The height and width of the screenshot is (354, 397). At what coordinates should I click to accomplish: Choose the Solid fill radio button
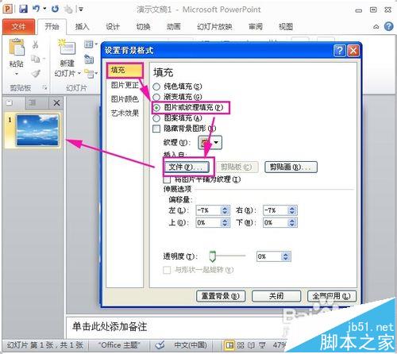click(156, 87)
